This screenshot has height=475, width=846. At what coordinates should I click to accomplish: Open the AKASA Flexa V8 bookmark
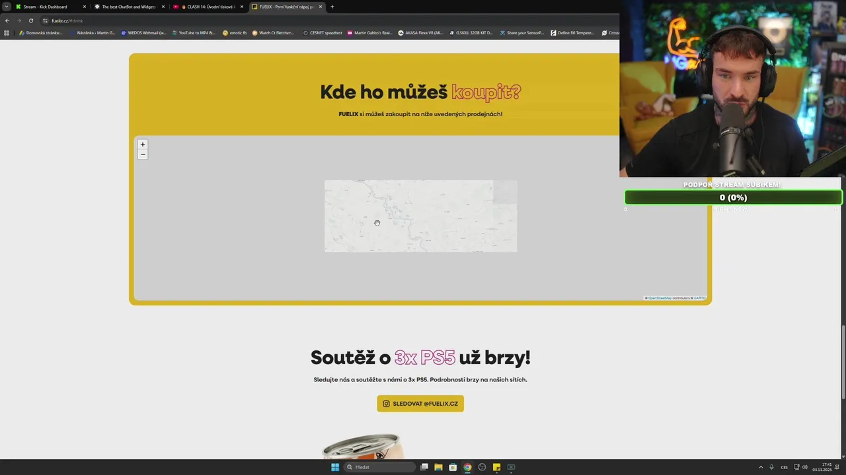coord(420,32)
